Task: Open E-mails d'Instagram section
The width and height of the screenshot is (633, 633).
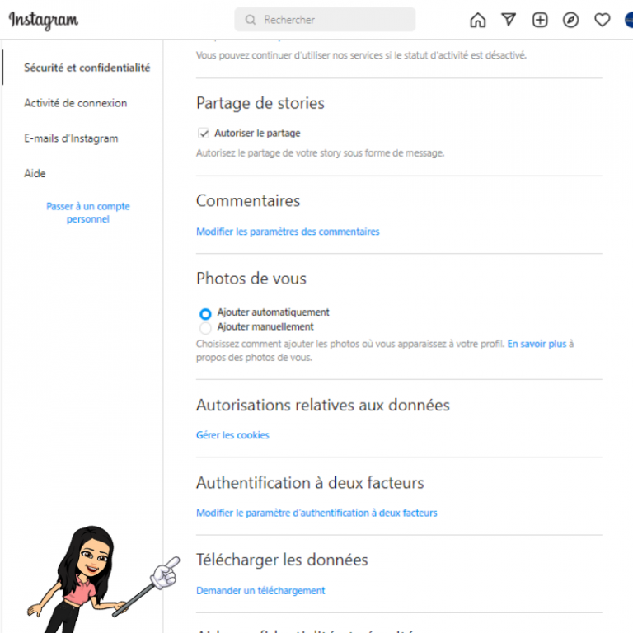Action: coord(71,138)
